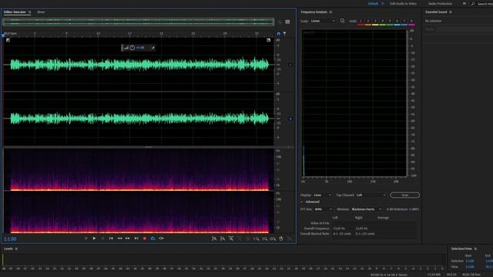Switch to the Mixer tab
493x277 pixels.
tap(41, 12)
